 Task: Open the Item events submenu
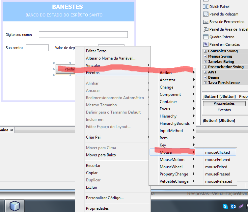click(x=172, y=138)
